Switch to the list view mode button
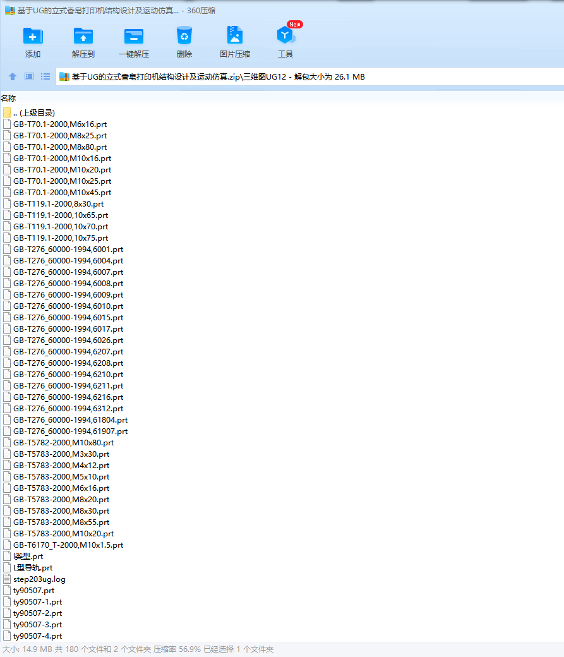 [x=45, y=76]
